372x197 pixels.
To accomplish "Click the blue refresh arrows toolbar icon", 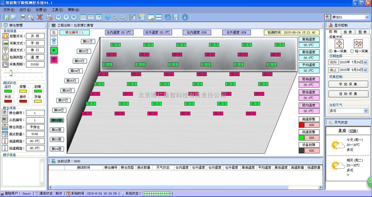I will [x=168, y=17].
